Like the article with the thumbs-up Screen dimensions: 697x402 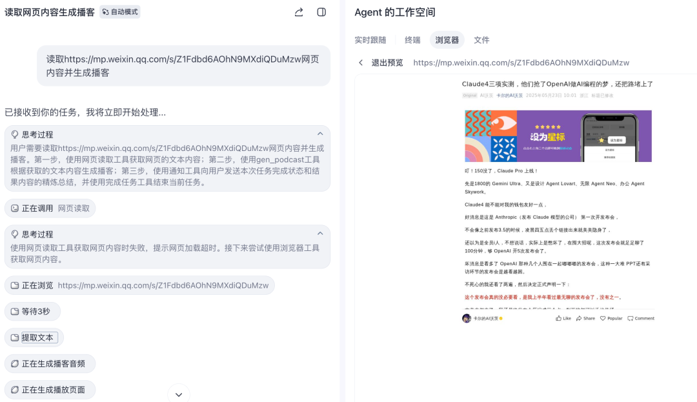[x=559, y=318]
